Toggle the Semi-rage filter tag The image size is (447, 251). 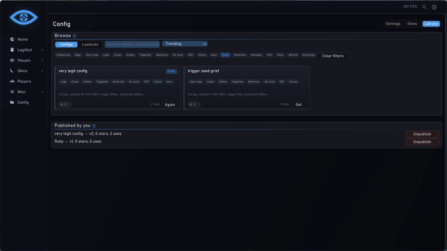tap(92, 55)
